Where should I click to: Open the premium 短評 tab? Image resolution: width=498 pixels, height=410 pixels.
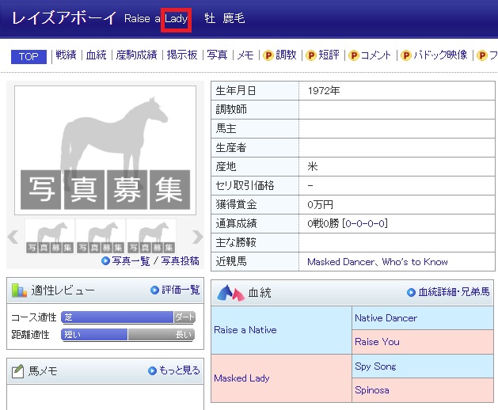click(x=329, y=55)
